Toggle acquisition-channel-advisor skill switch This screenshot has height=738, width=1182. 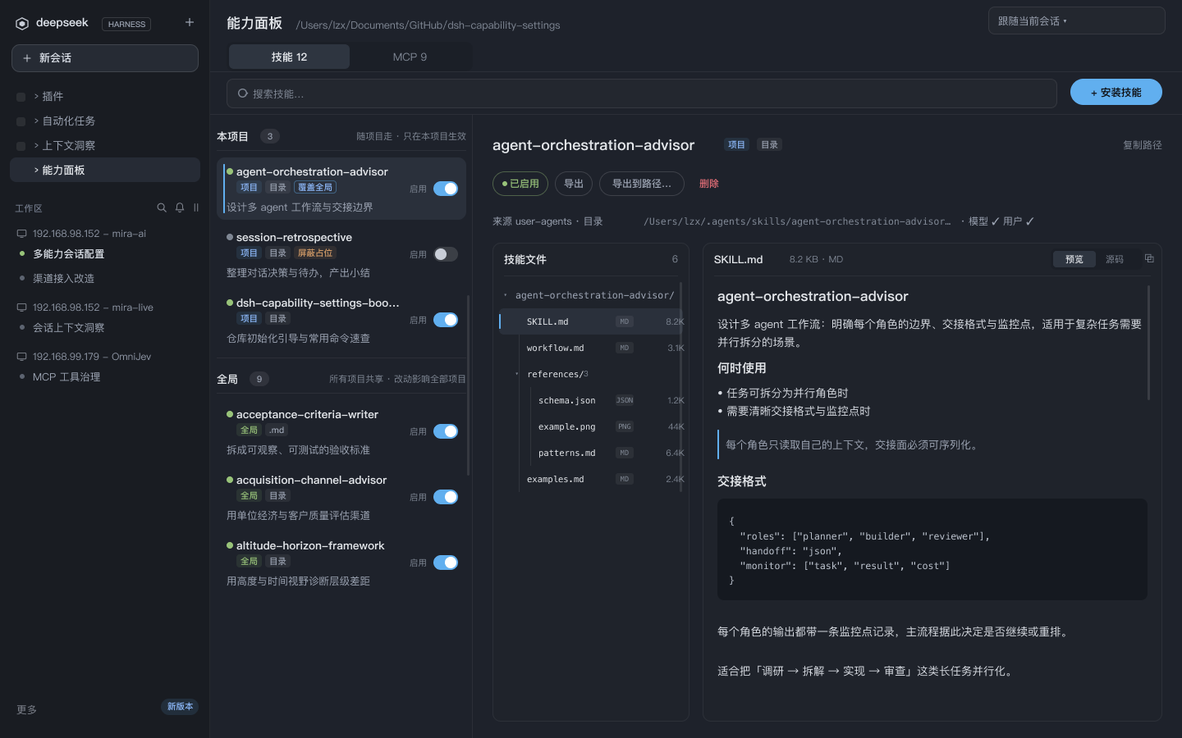446,497
